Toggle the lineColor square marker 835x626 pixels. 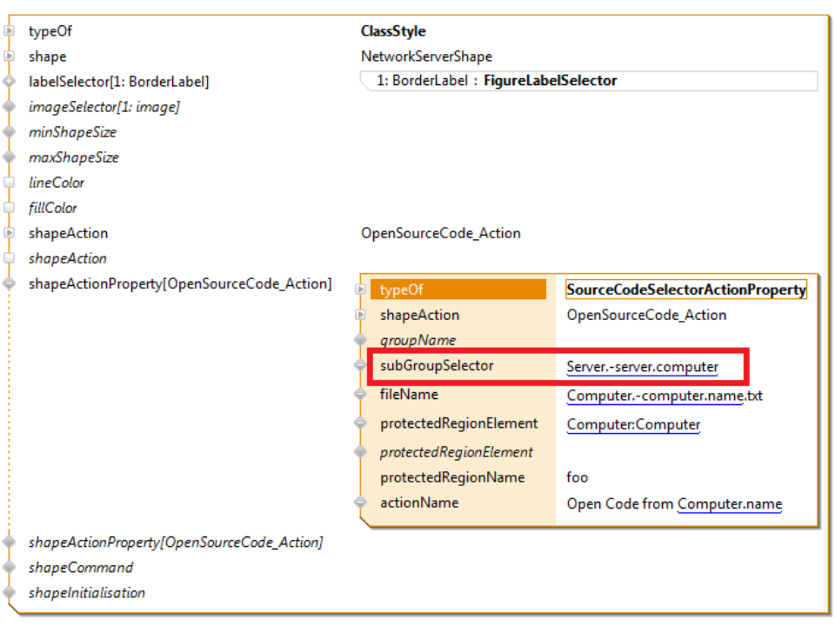pos(10,183)
